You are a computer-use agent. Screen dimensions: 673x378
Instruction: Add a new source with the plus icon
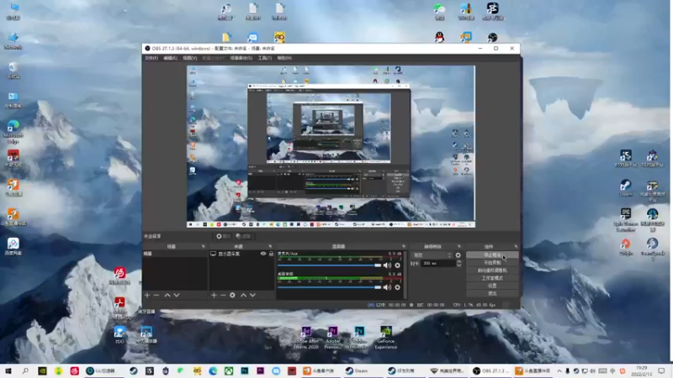[x=214, y=296]
